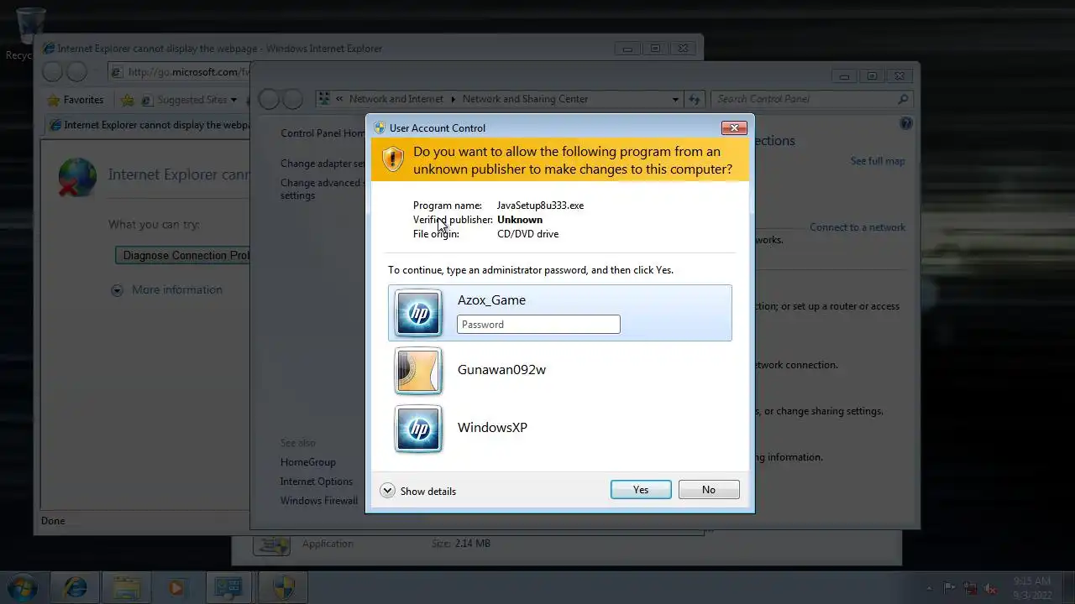1075x604 pixels.
Task: Open the Control Panel address bar dropdown
Action: click(x=675, y=99)
